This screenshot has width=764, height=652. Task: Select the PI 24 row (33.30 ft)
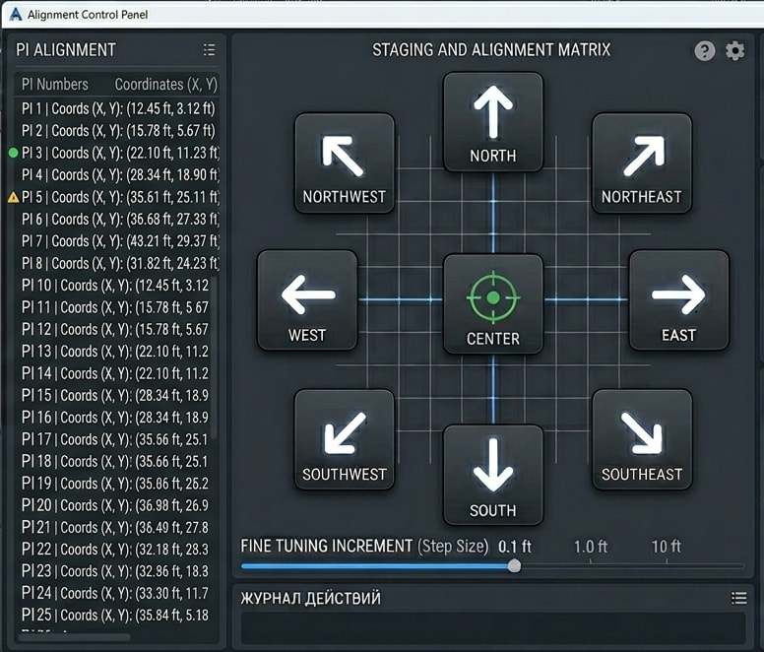point(113,593)
